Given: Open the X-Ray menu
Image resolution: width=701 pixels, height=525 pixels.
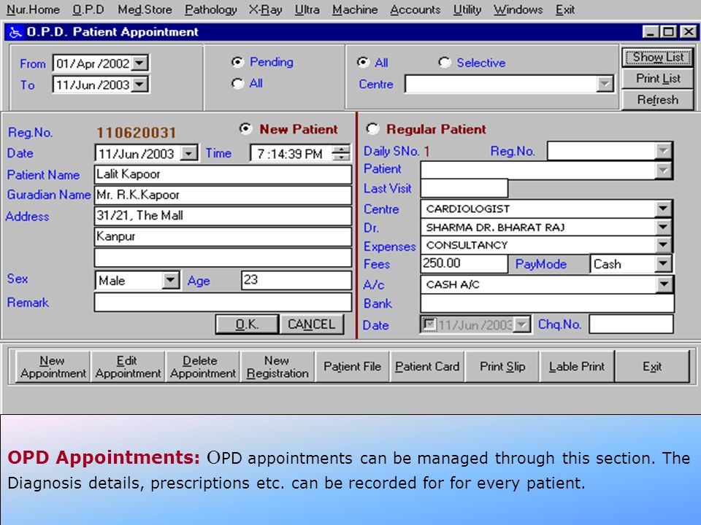Looking at the screenshot, I should click(266, 9).
